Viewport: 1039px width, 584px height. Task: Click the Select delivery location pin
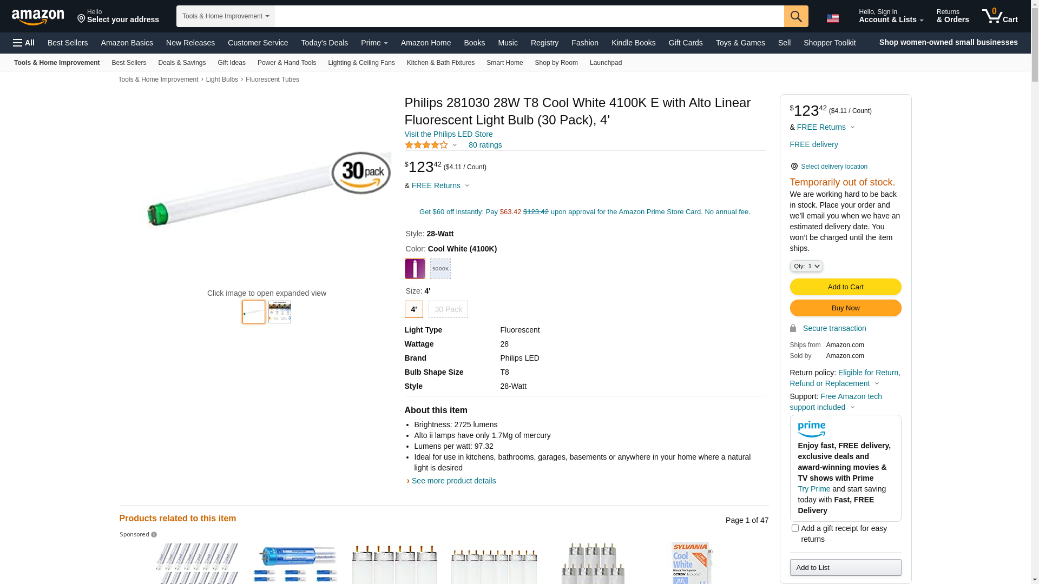click(794, 167)
